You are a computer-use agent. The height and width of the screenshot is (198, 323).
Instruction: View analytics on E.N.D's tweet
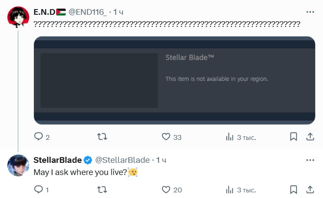tap(230, 137)
